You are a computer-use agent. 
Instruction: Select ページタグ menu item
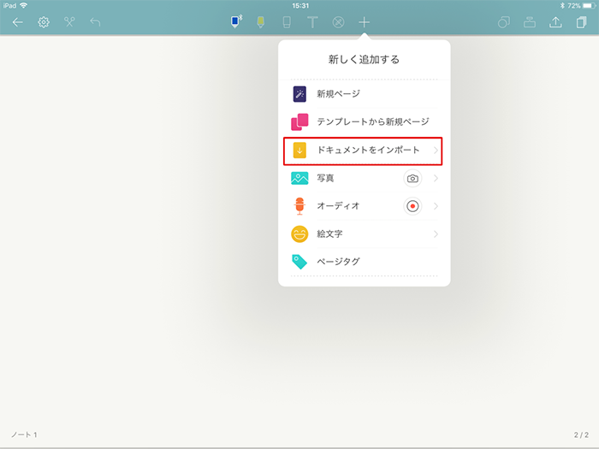(x=364, y=262)
